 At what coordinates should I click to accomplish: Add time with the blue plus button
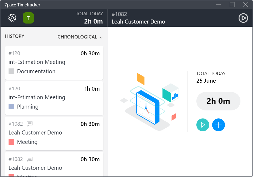tap(218, 125)
